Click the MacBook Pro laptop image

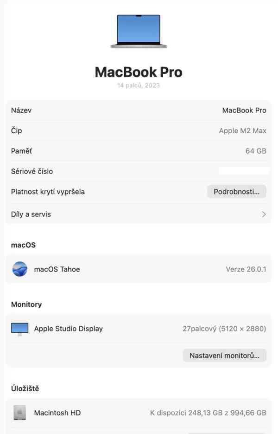point(139,31)
